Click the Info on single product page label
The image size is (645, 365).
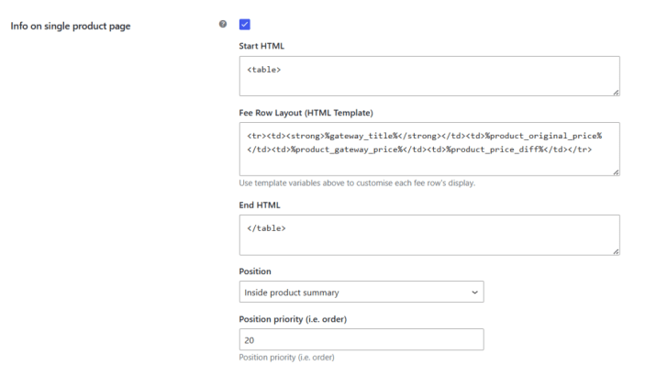coord(71,26)
